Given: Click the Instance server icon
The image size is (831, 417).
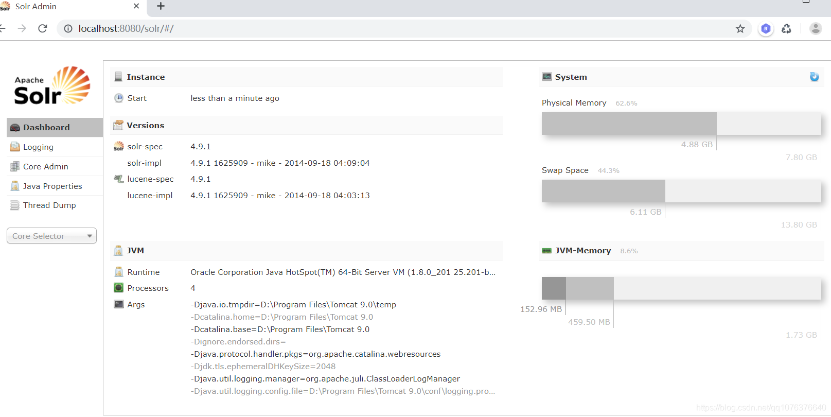Looking at the screenshot, I should pyautogui.click(x=118, y=77).
